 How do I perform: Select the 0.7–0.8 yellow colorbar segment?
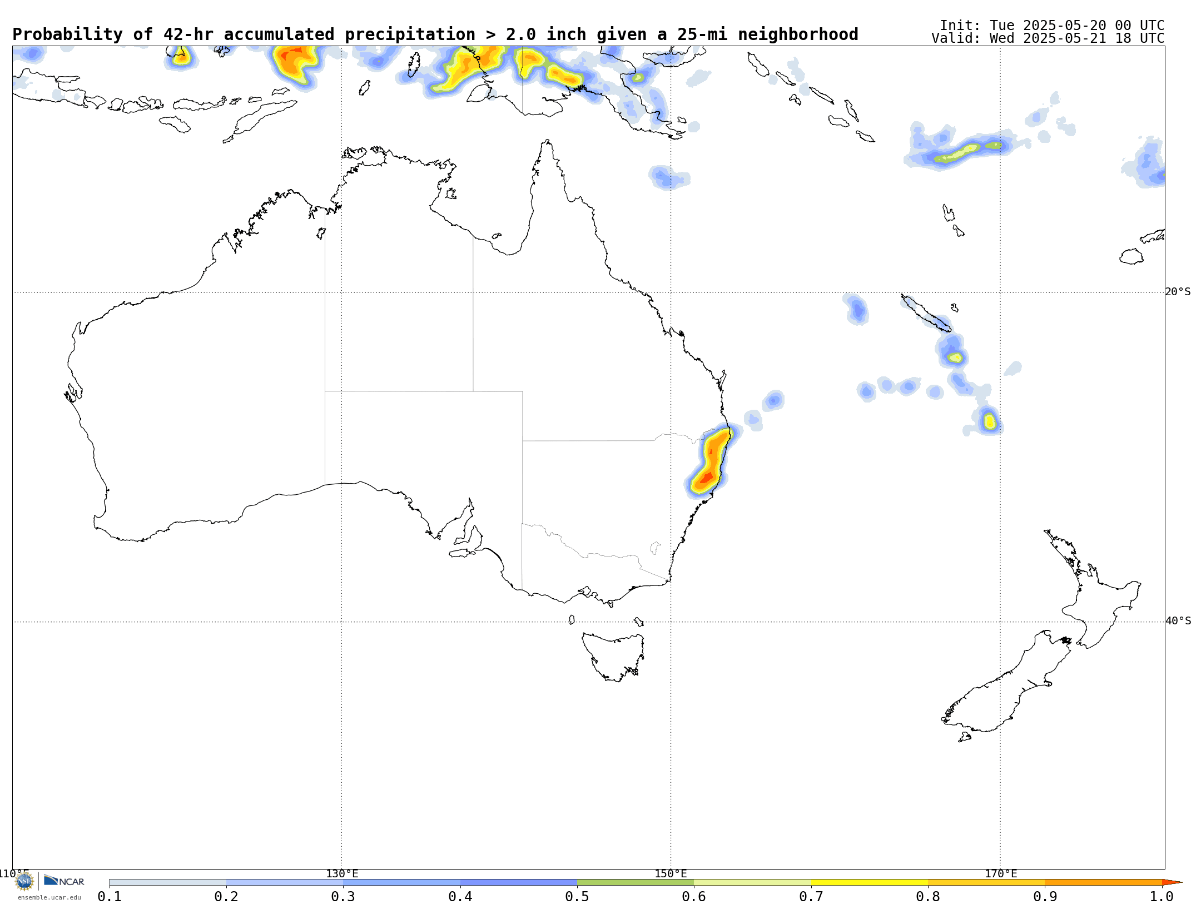pyautogui.click(x=870, y=882)
